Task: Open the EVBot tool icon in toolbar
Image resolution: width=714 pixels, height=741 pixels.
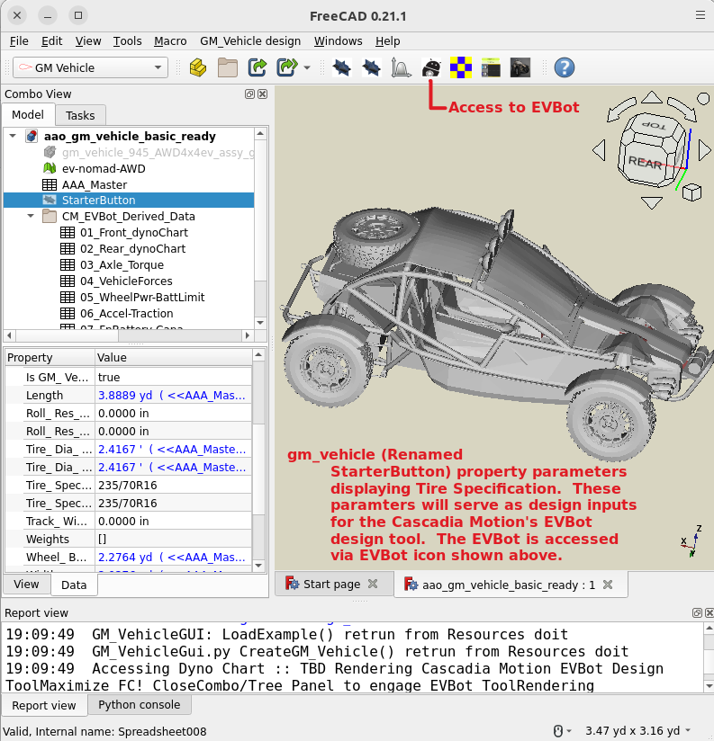Action: (431, 67)
